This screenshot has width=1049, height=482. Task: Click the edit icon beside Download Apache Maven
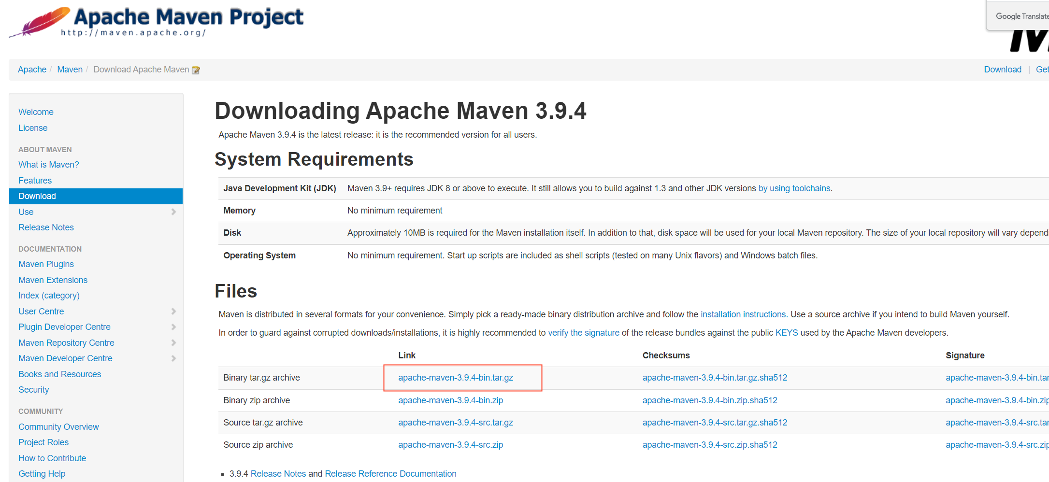pos(196,70)
